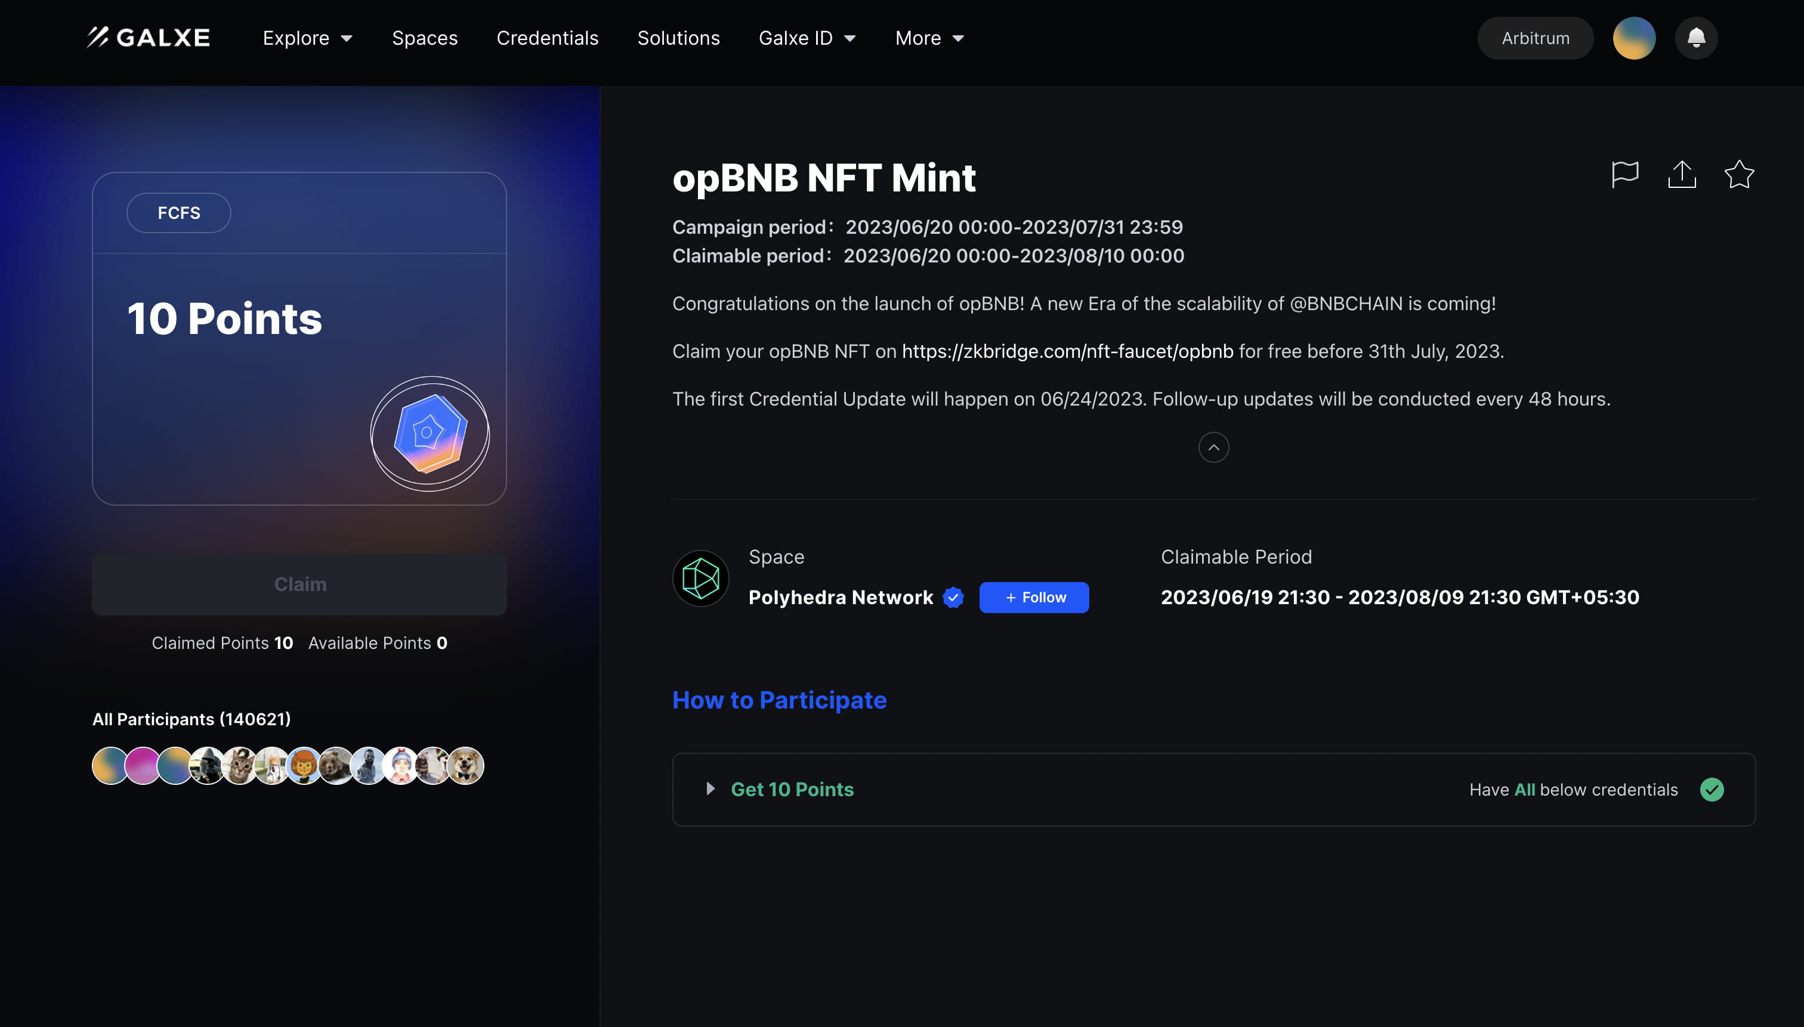Click the Shiba dog participant avatar
The height and width of the screenshot is (1027, 1804).
466,766
